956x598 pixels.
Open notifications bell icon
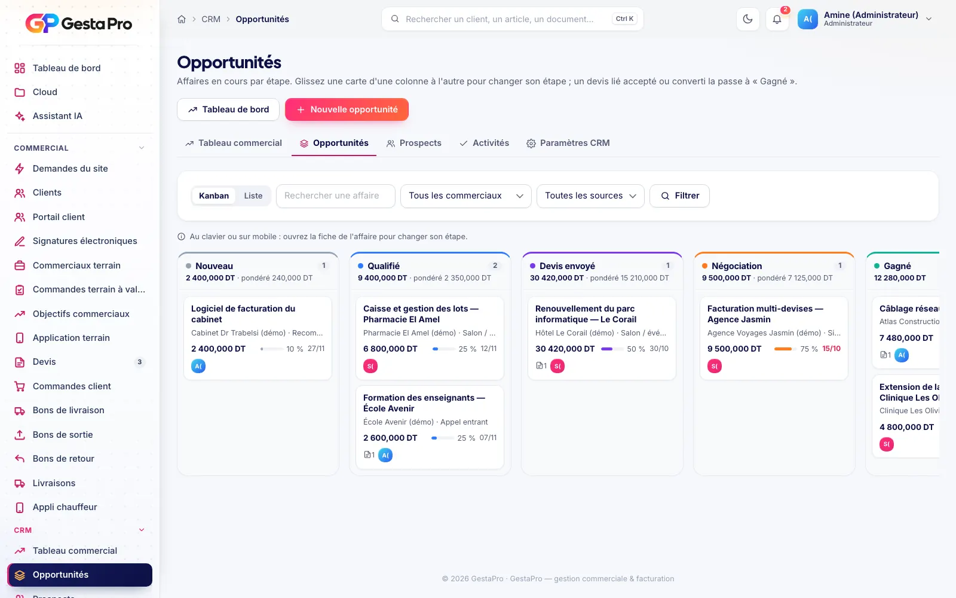click(x=777, y=19)
